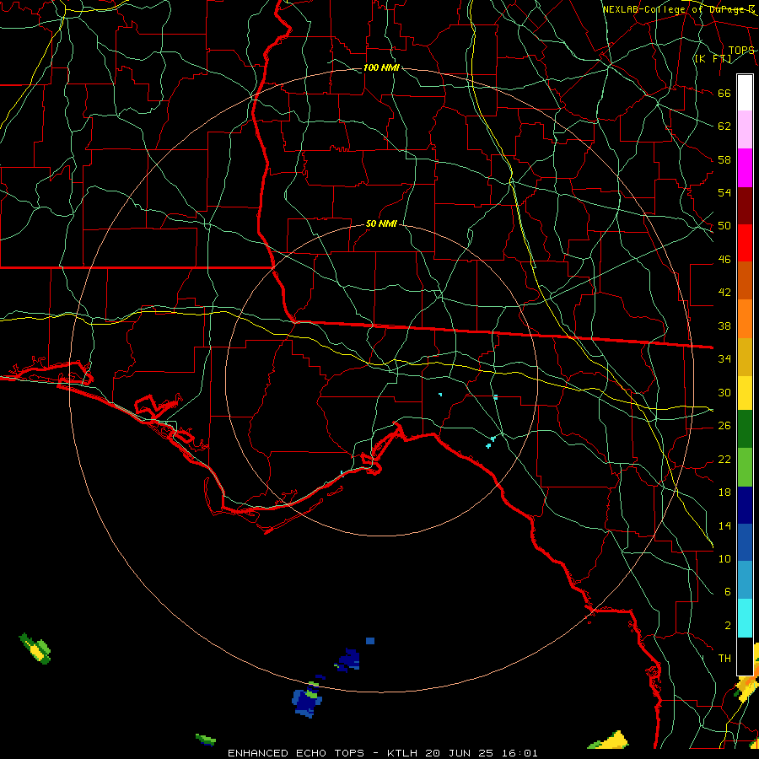The width and height of the screenshot is (759, 759).
Task: Click the 30 value on the legend scale
Action: pos(724,392)
